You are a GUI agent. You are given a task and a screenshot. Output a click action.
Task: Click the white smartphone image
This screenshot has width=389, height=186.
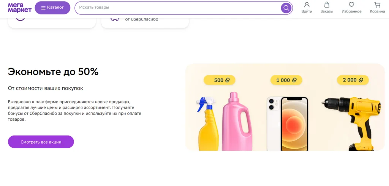point(287,123)
